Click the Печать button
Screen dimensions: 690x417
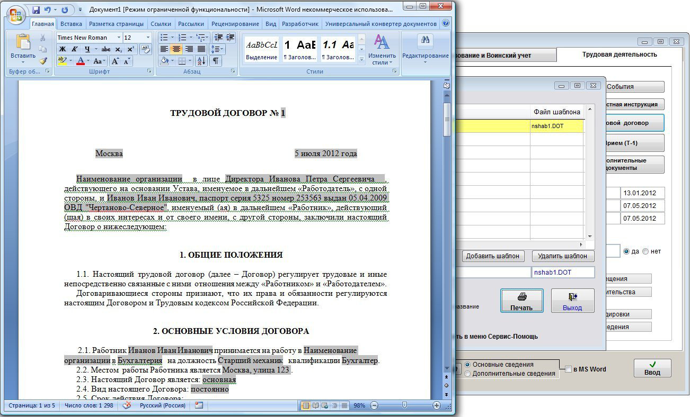(x=521, y=301)
